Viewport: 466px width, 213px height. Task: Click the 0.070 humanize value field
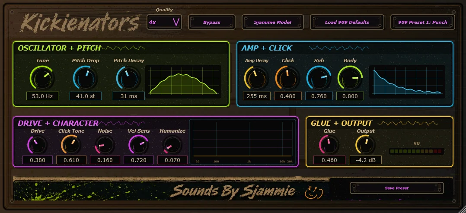pyautogui.click(x=172, y=160)
